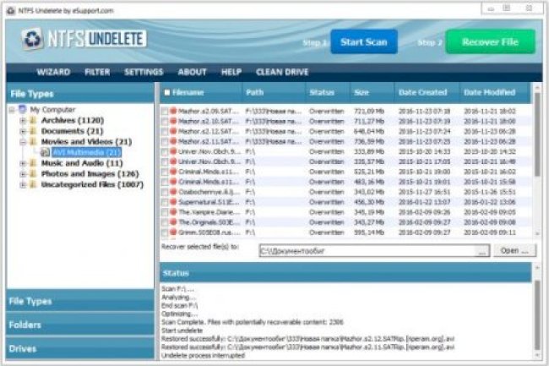This screenshot has height=366, width=549.
Task: Expand the Documents (21) node
Action: (23, 131)
